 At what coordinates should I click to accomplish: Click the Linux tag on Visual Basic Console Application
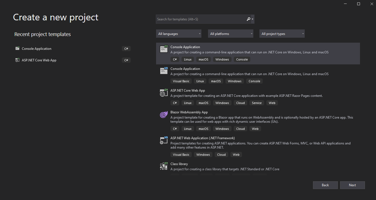(200, 81)
